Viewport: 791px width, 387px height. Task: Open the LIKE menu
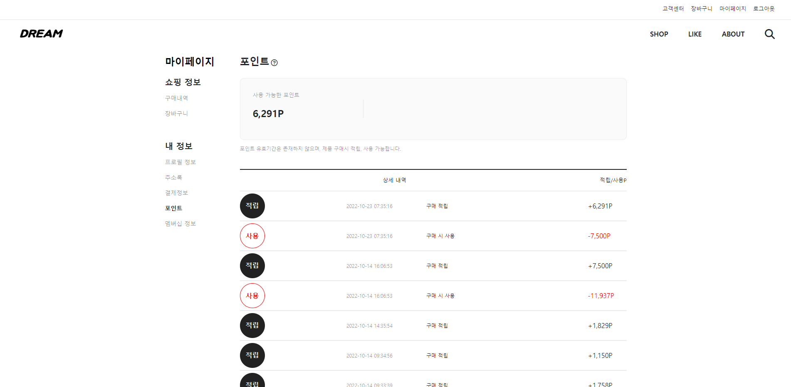click(x=695, y=34)
